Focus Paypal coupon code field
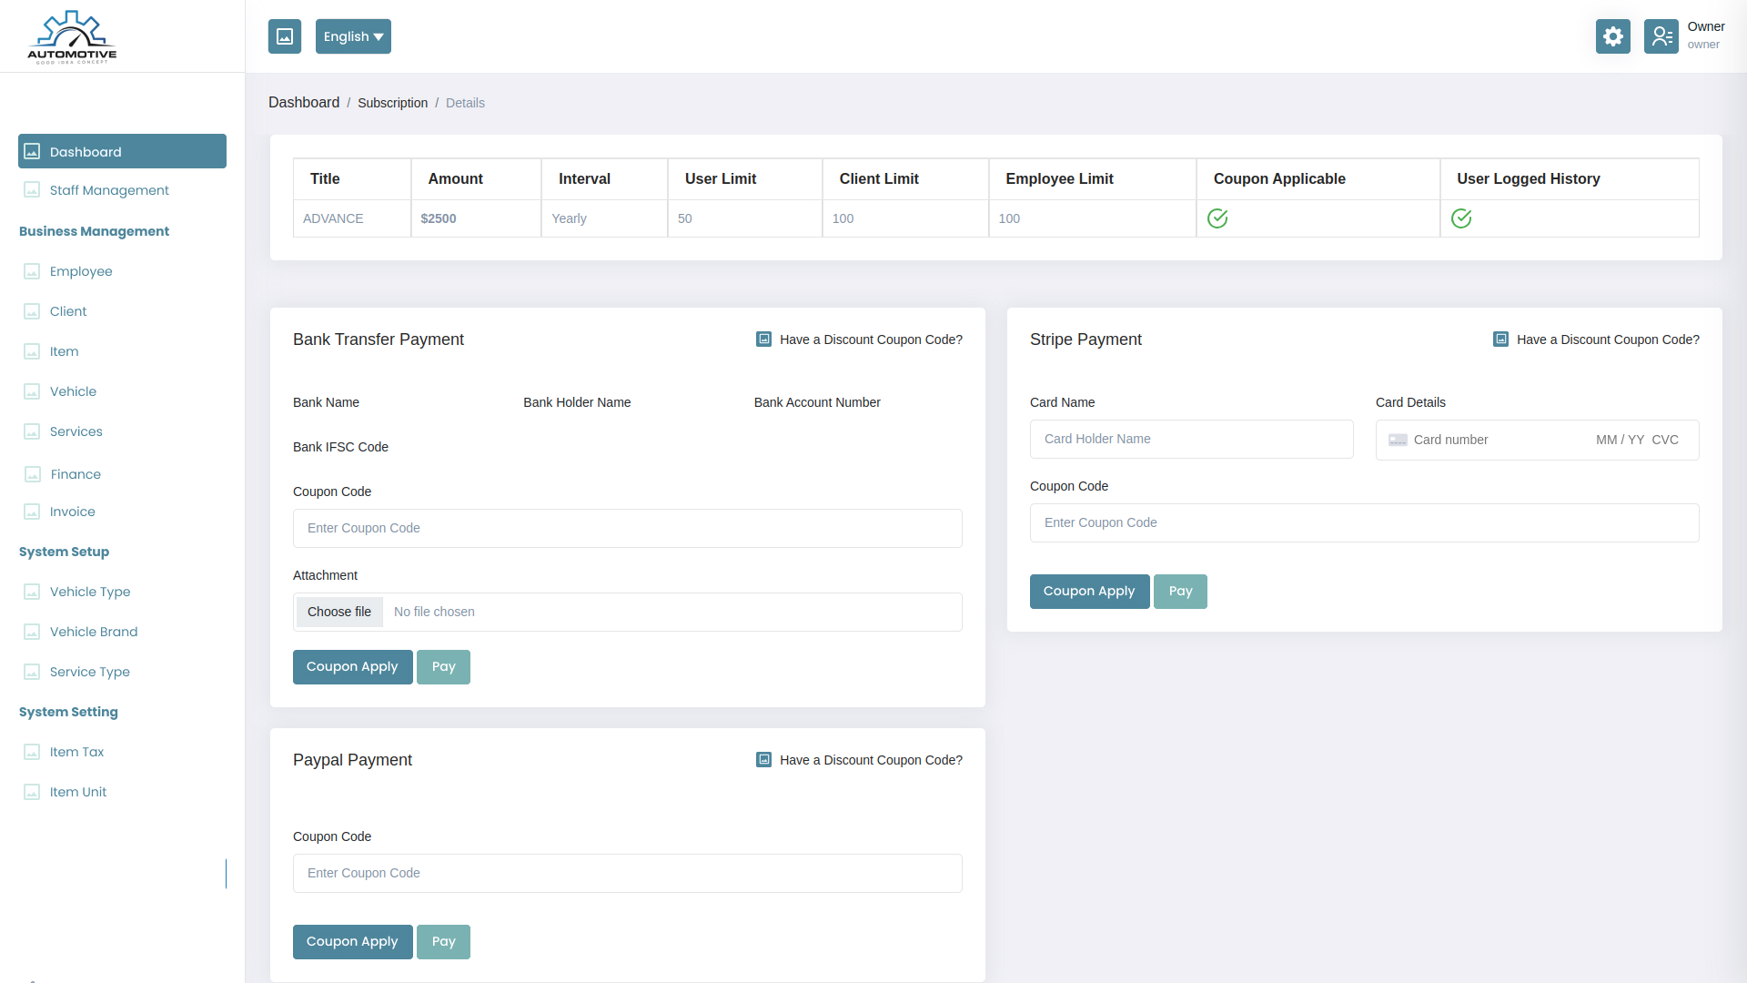Screen dimensions: 1747x983 point(628,874)
